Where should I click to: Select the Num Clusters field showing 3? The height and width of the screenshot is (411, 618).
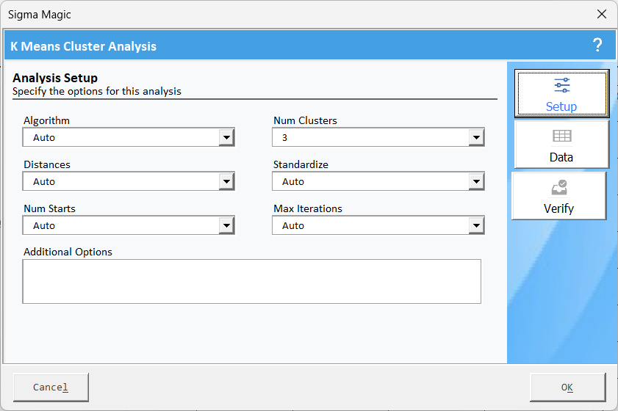pyautogui.click(x=371, y=138)
